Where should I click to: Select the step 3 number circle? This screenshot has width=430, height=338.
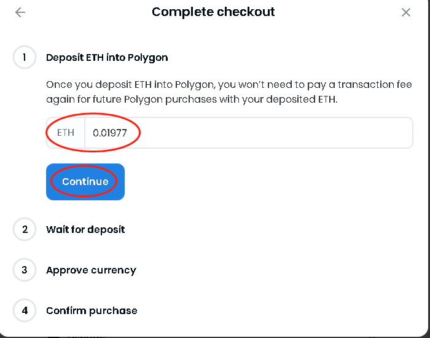click(x=25, y=270)
